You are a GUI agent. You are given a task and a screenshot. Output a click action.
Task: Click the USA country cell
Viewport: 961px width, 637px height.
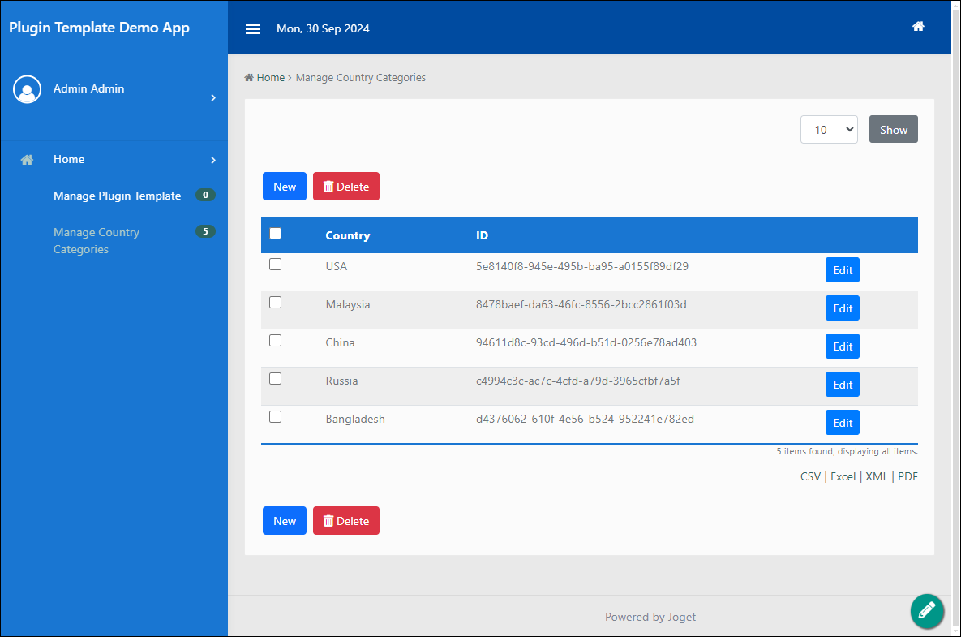(336, 267)
